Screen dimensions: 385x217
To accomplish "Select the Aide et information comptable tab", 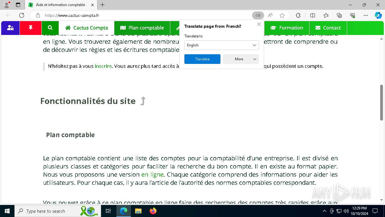I will coord(61,5).
